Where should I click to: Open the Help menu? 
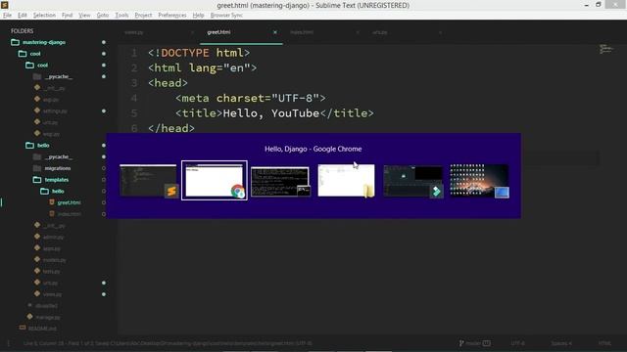coord(198,16)
